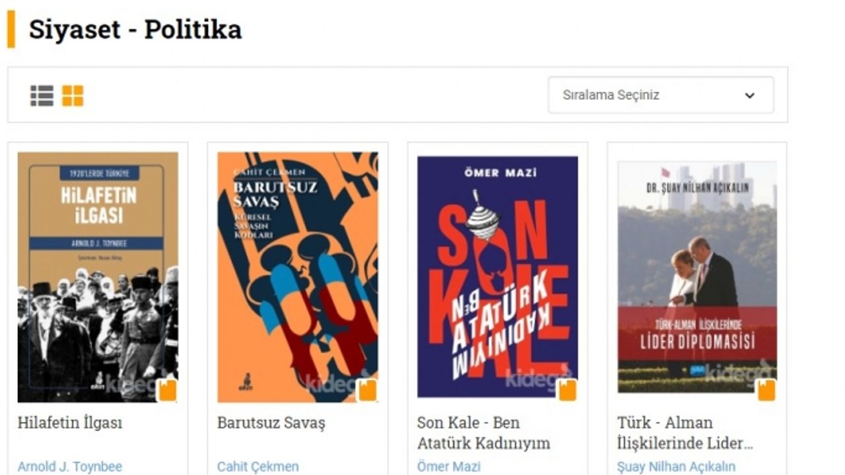The height and width of the screenshot is (475, 845).
Task: Open Son Kale book cover
Action: [x=498, y=277]
